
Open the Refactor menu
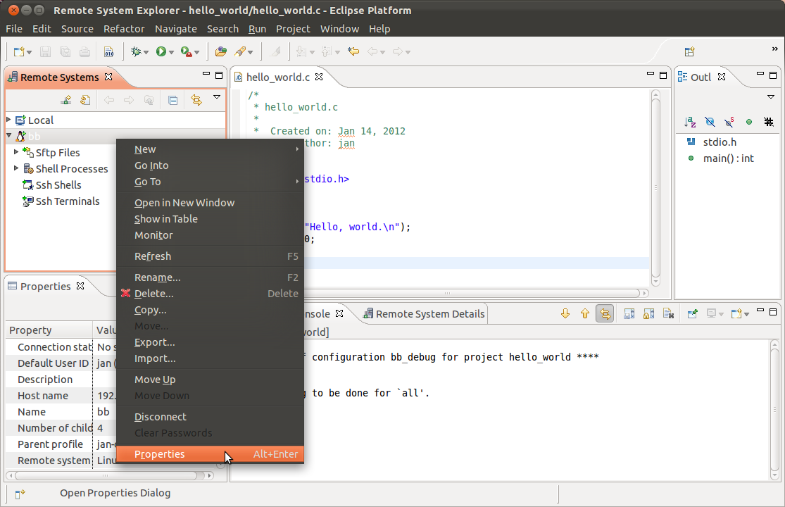tap(124, 29)
